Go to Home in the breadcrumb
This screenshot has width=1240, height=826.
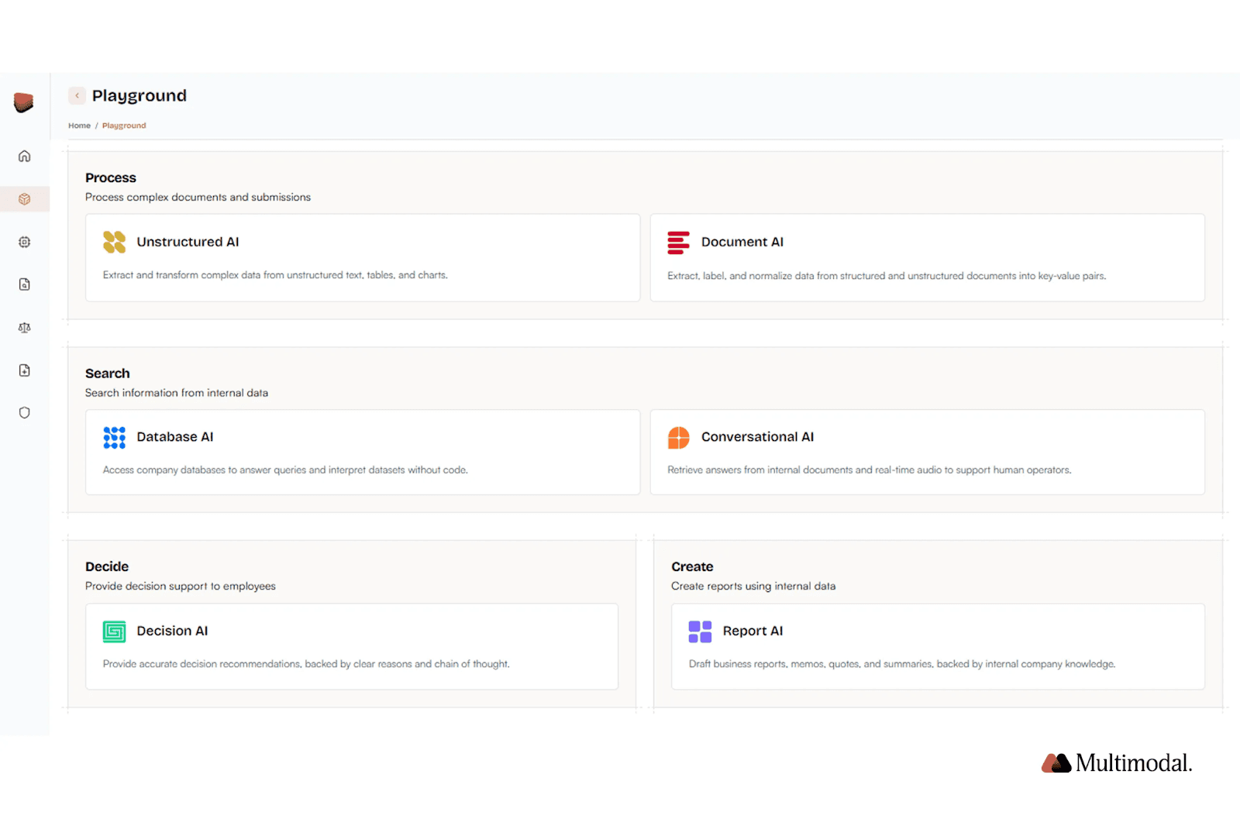[x=79, y=126]
